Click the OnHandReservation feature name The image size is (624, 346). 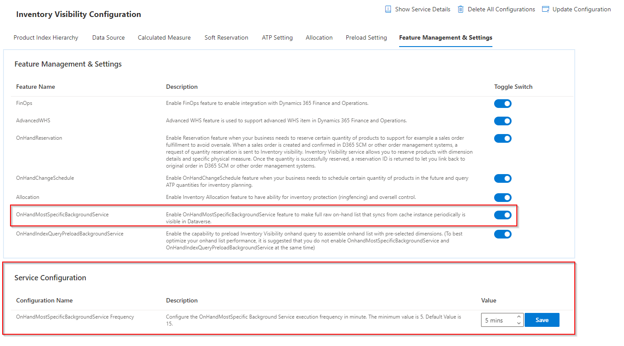point(39,138)
